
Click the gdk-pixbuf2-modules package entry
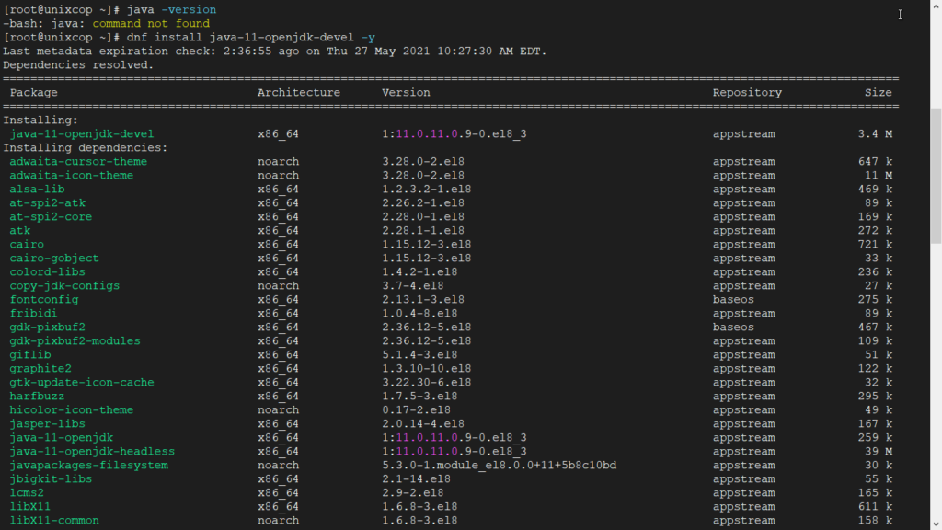tap(75, 341)
